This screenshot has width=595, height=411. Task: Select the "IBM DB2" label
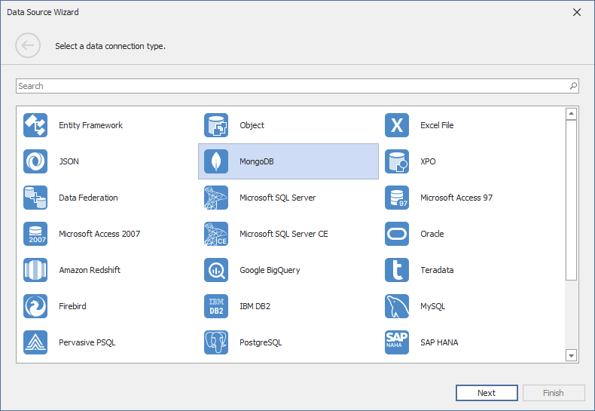coord(255,306)
